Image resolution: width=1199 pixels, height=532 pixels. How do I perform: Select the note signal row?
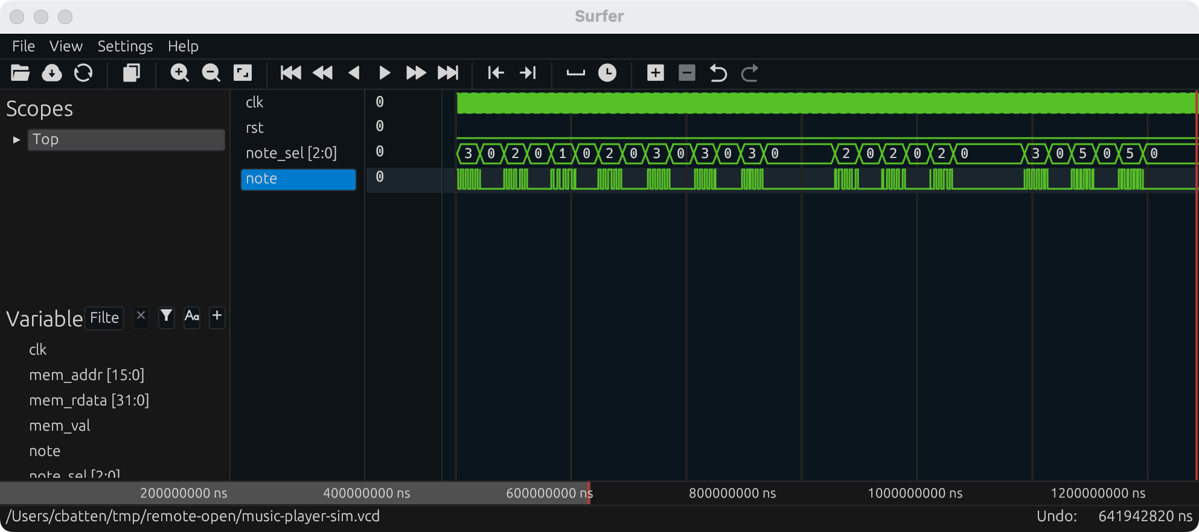coord(298,179)
